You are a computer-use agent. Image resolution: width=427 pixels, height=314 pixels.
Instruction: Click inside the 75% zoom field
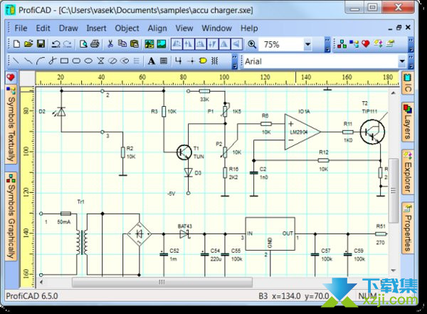coord(282,44)
